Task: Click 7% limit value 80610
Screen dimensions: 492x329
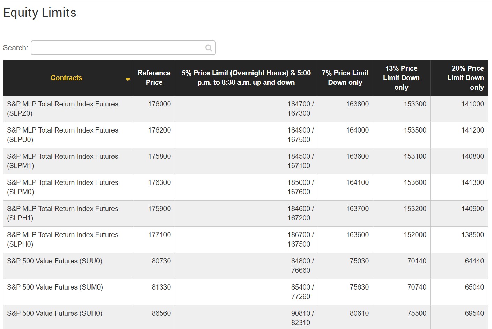Action: pyautogui.click(x=359, y=313)
